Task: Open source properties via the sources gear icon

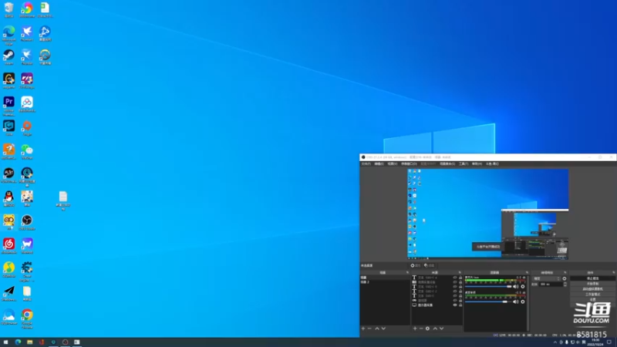Action: [x=428, y=328]
